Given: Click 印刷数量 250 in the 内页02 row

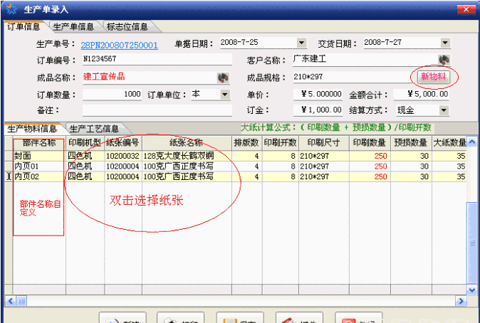Looking at the screenshot, I should click(x=370, y=176).
